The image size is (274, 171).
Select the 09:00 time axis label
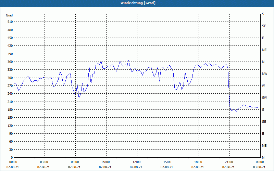(x=105, y=162)
